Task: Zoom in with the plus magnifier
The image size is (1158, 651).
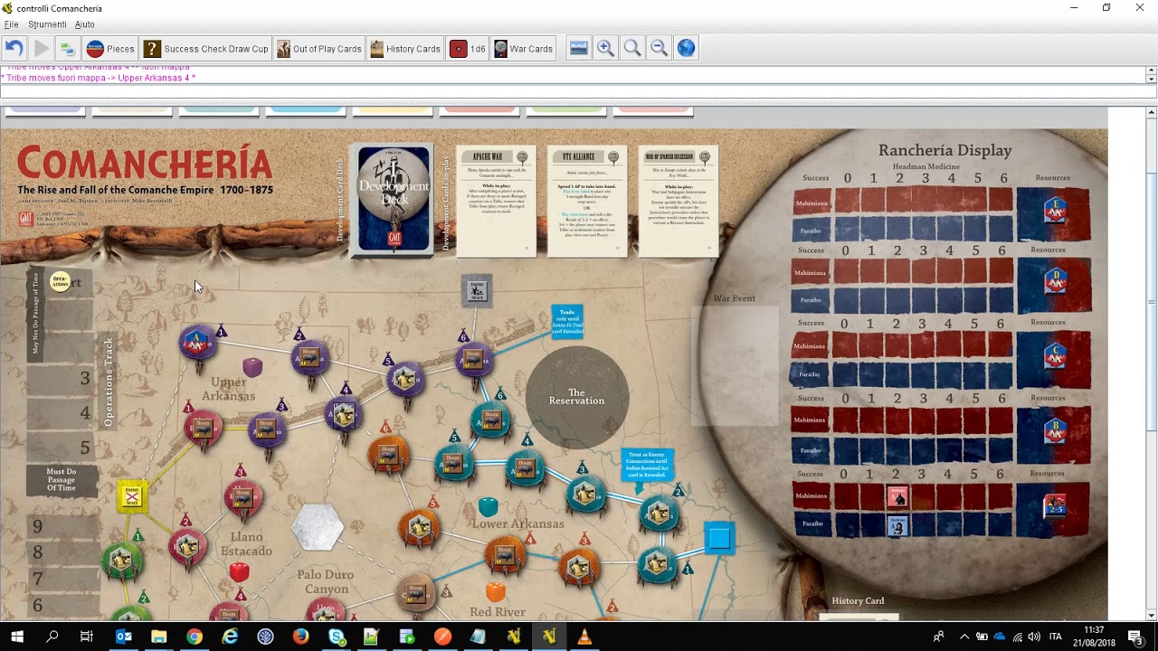Action: tap(606, 49)
